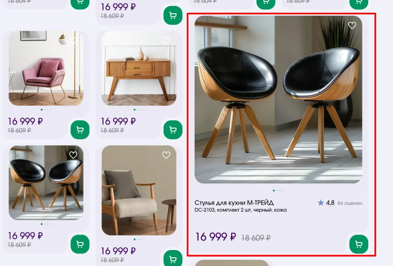This screenshot has height=266, width=393.
Task: Open small black leather chairs thumbnail
Action: (46, 183)
